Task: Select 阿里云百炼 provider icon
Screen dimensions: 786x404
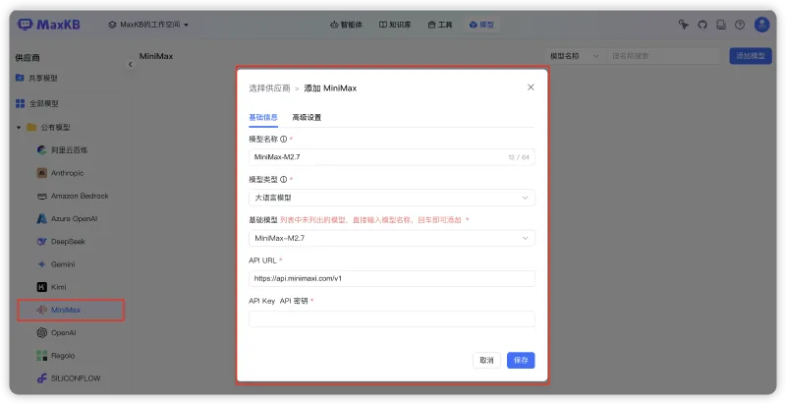Action: [42, 150]
